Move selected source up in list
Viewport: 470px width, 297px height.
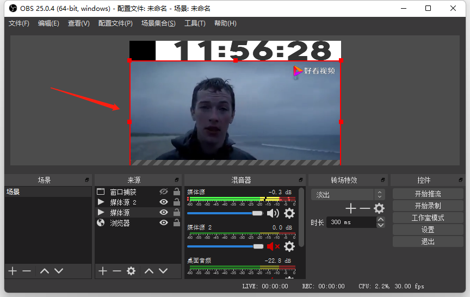pyautogui.click(x=148, y=271)
